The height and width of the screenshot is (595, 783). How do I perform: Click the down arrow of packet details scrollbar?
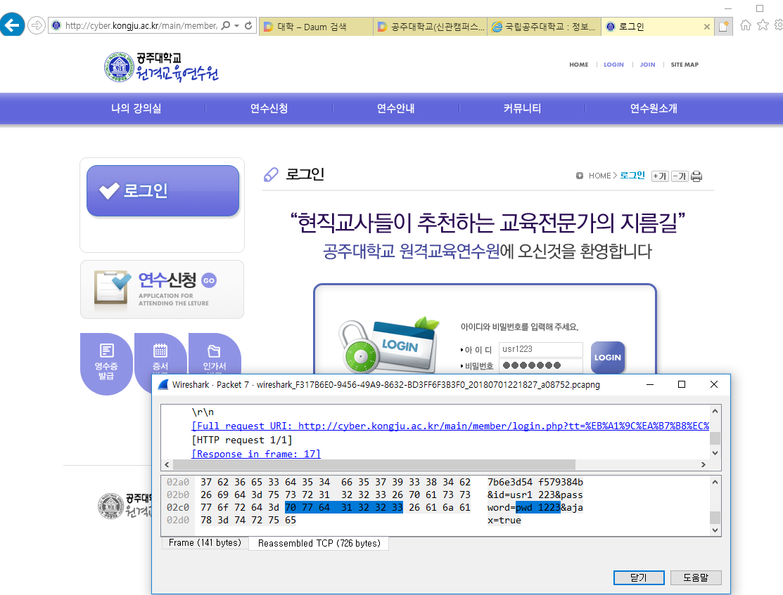[715, 453]
